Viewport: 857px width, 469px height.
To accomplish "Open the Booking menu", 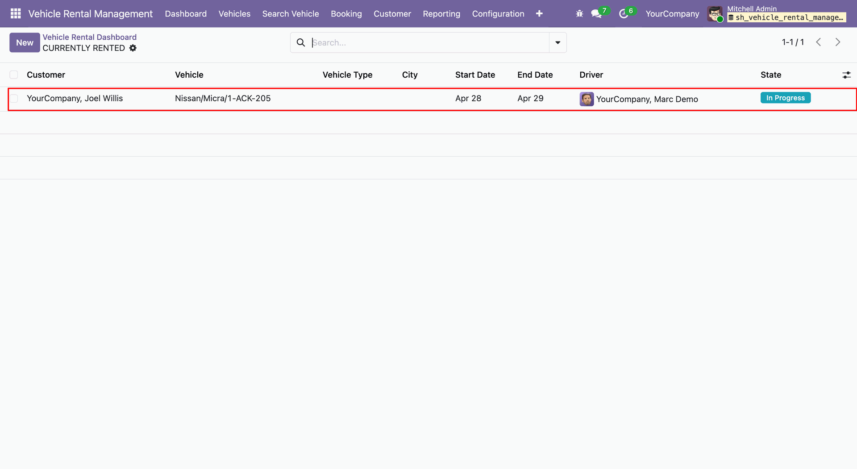I will pos(346,14).
